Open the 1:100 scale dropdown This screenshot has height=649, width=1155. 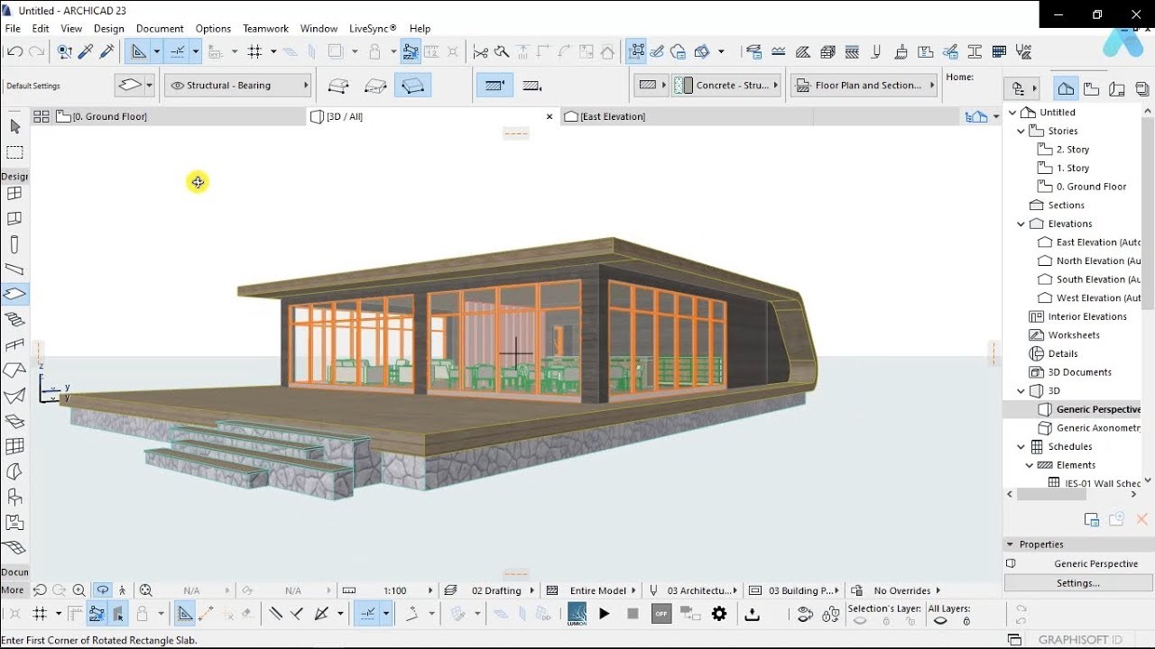point(395,590)
